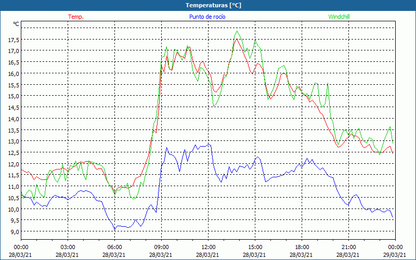Viewport: 416px width, 260px height.
Task: Click the 10,5 y-axis value
Action: click(14, 198)
